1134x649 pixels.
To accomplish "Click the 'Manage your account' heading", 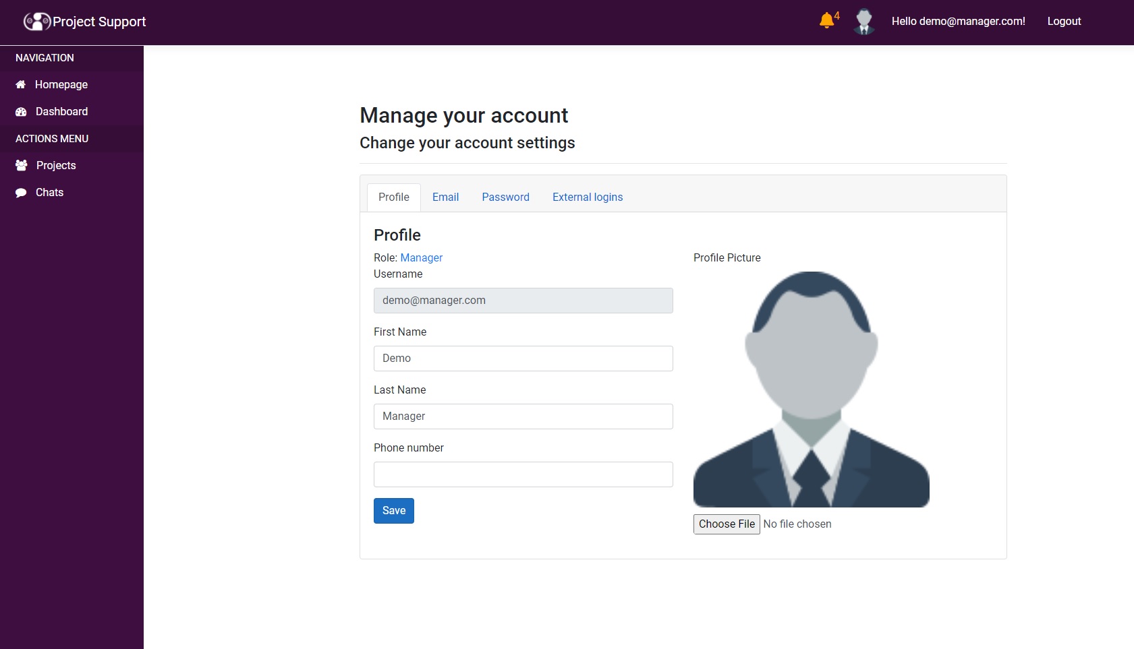I will 464,115.
